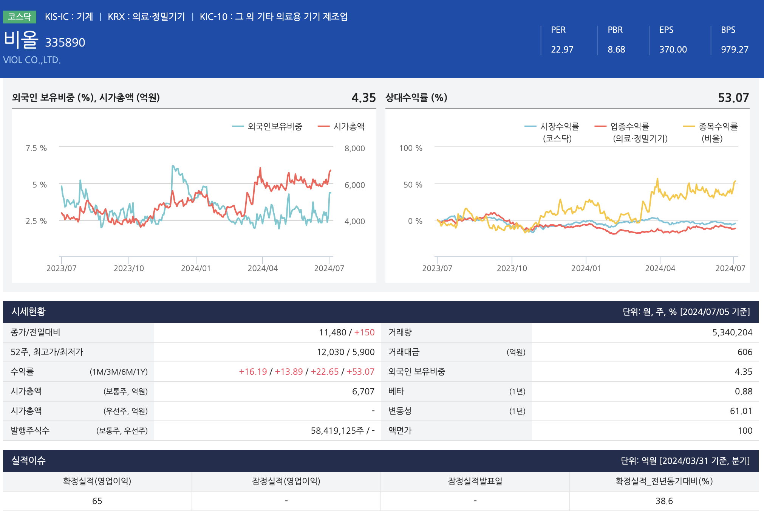The width and height of the screenshot is (764, 512).
Task: Click the PER value 22.97
Action: tap(562, 50)
